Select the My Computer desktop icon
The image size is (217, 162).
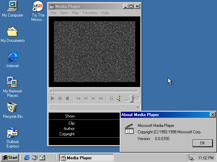pos(13,9)
